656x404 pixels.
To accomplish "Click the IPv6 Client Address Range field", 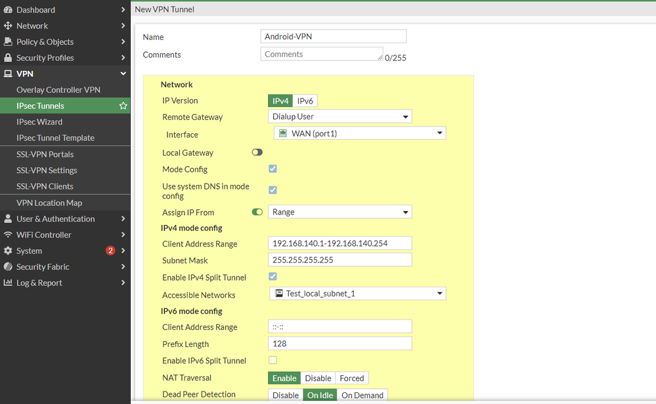I will (339, 327).
